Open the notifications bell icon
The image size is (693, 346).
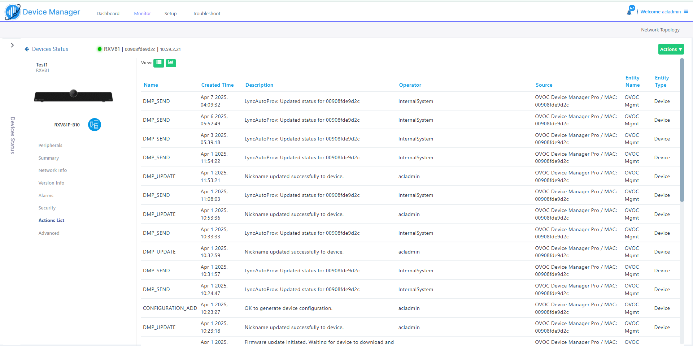(629, 12)
